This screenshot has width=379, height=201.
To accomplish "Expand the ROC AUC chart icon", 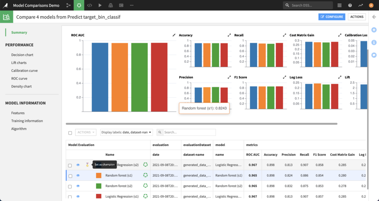I will pyautogui.click(x=174, y=35).
